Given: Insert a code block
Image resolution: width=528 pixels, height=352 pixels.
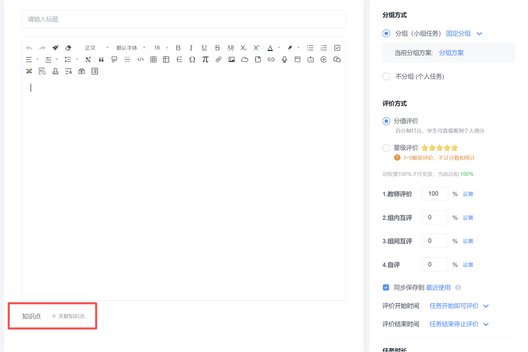Looking at the screenshot, I should pyautogui.click(x=140, y=60).
